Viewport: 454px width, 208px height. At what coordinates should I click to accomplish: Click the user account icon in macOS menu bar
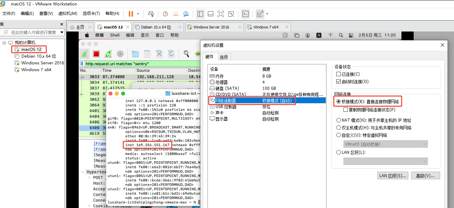(x=308, y=35)
